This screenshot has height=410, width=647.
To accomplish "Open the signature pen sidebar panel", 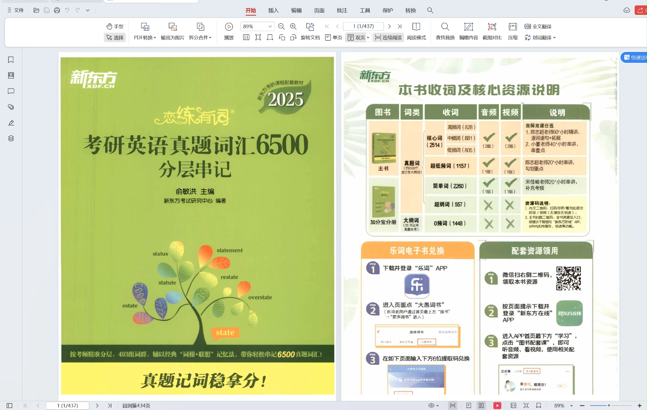I will point(11,123).
